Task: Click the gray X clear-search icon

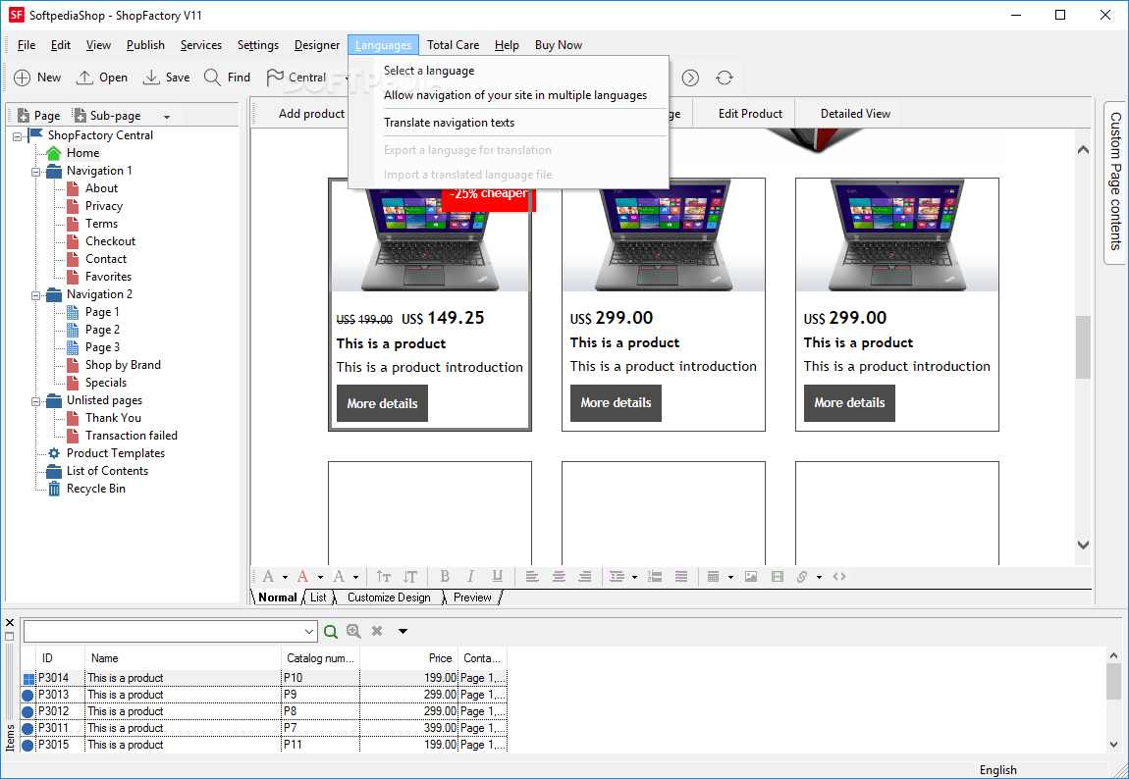Action: coord(377,632)
